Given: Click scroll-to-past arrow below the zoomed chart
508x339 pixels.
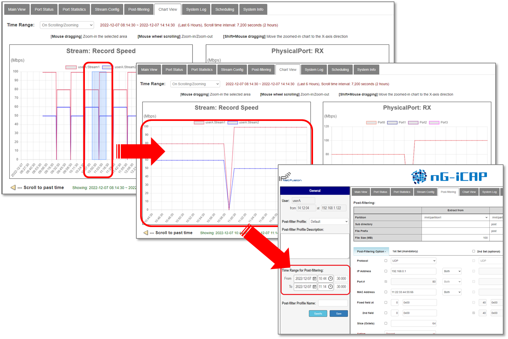Looking at the screenshot, I should 146,233.
